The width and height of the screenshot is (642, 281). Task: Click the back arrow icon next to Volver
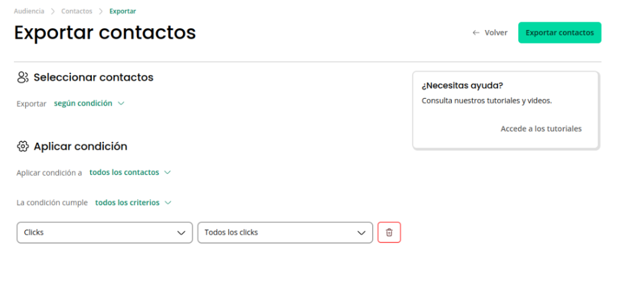[476, 33]
